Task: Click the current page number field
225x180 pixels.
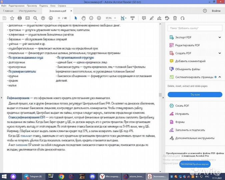Action: (59, 18)
